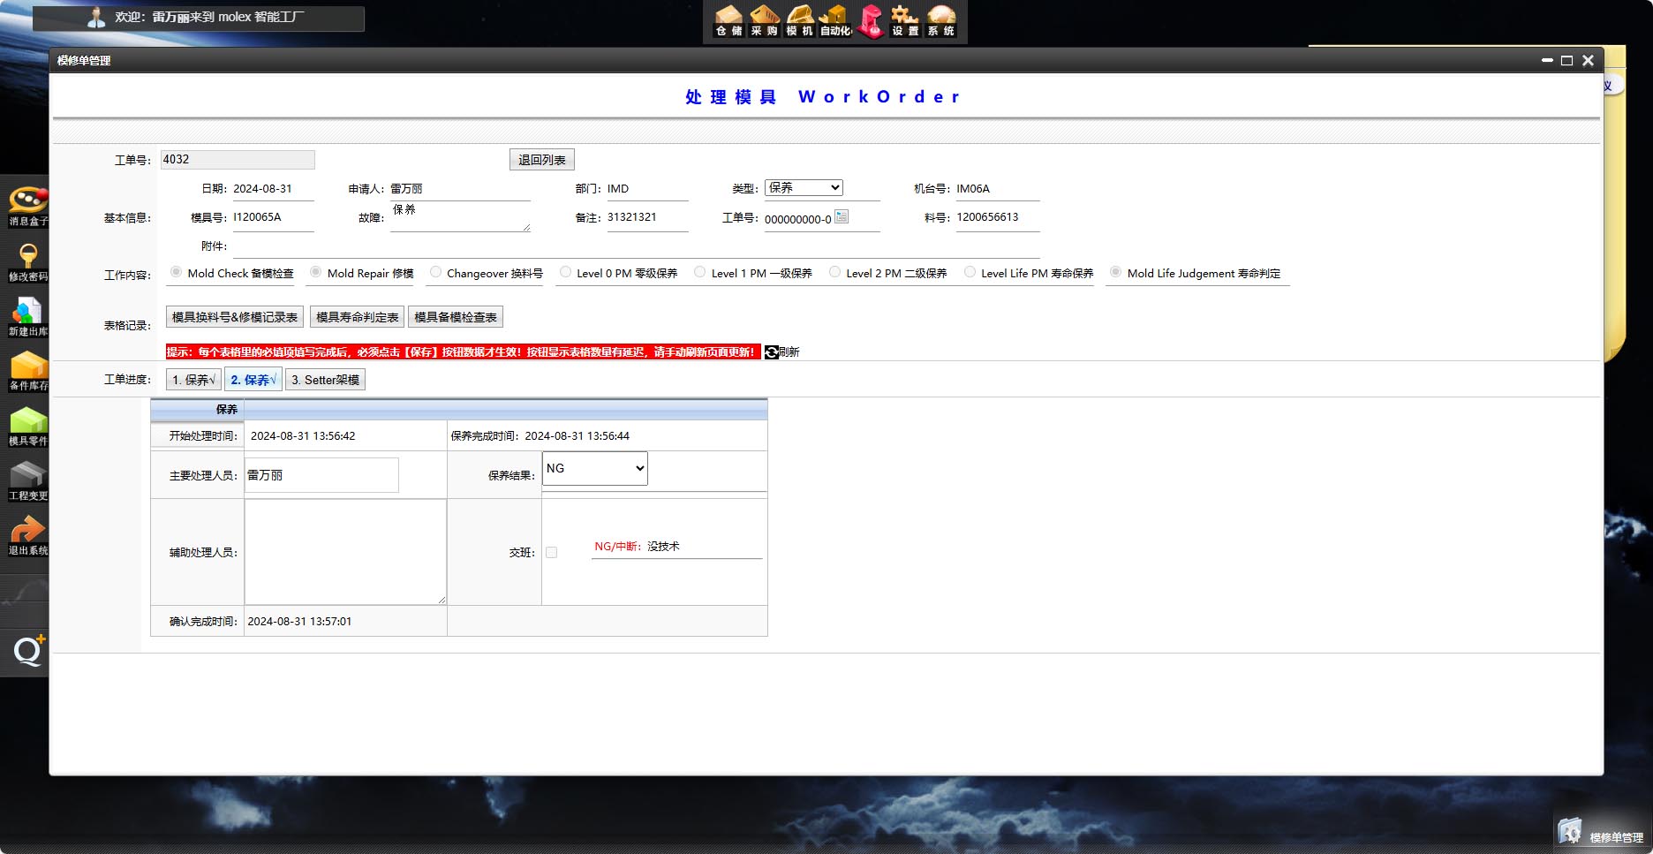Screen dimensions: 1653x854
Task: Select Changeover 换料号 radio option
Action: pos(435,273)
